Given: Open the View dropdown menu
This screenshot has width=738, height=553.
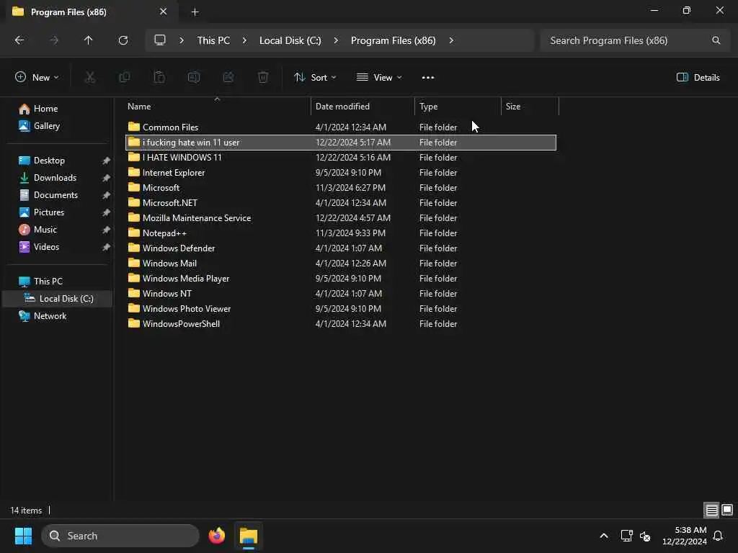Looking at the screenshot, I should (x=379, y=78).
